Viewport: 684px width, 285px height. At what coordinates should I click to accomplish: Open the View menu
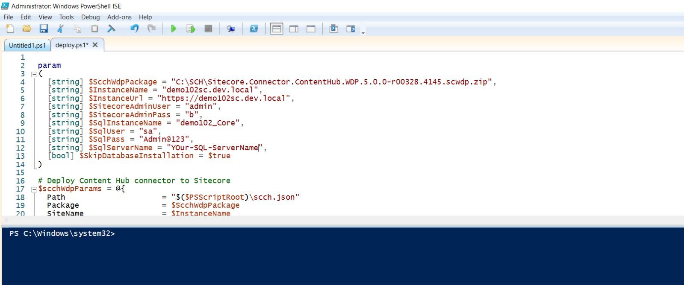pyautogui.click(x=45, y=17)
